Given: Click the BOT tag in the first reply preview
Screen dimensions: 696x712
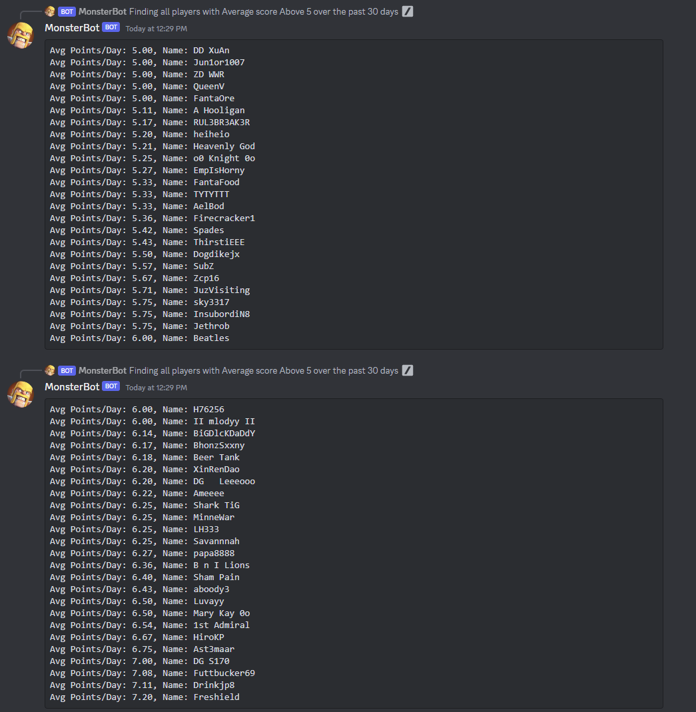Looking at the screenshot, I should [x=67, y=11].
